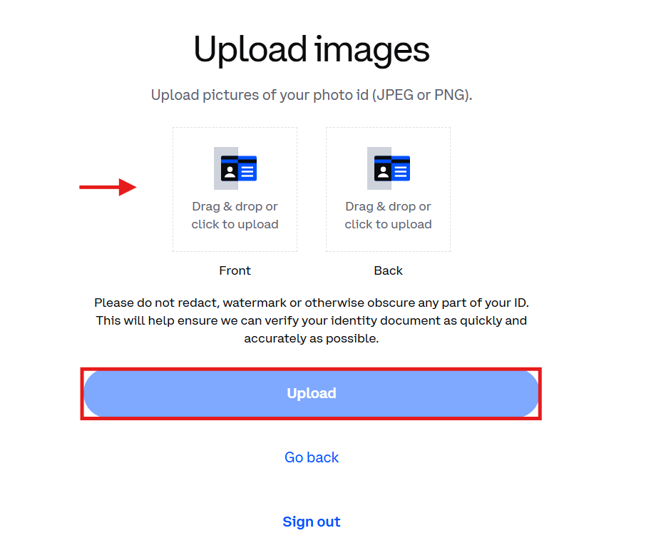
Task: Click blue lined card in Front icon
Action: point(247,169)
